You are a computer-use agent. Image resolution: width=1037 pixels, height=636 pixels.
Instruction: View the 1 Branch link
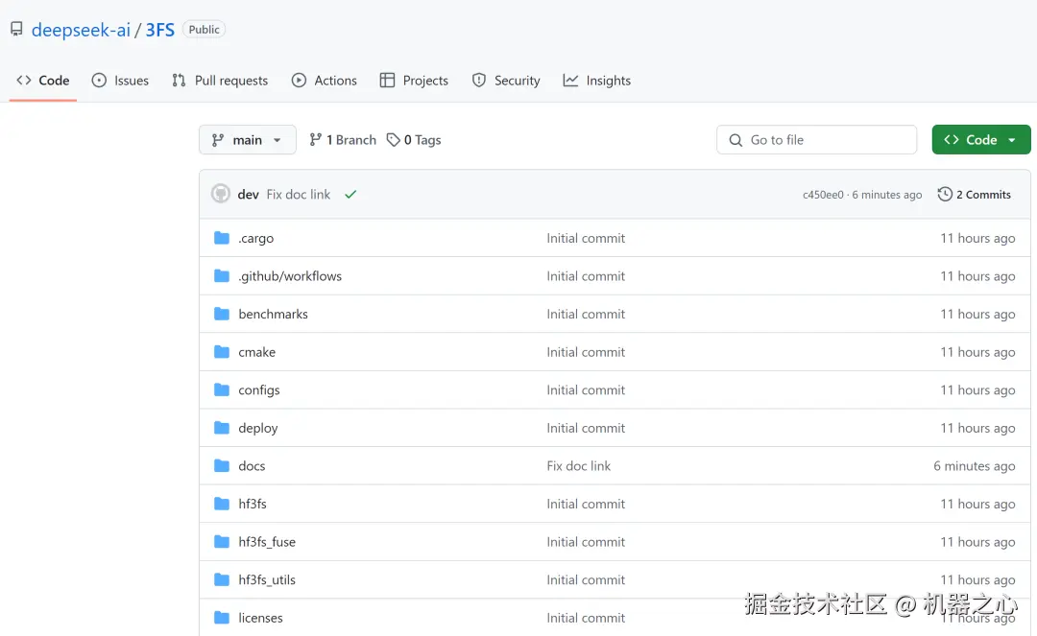click(x=343, y=140)
